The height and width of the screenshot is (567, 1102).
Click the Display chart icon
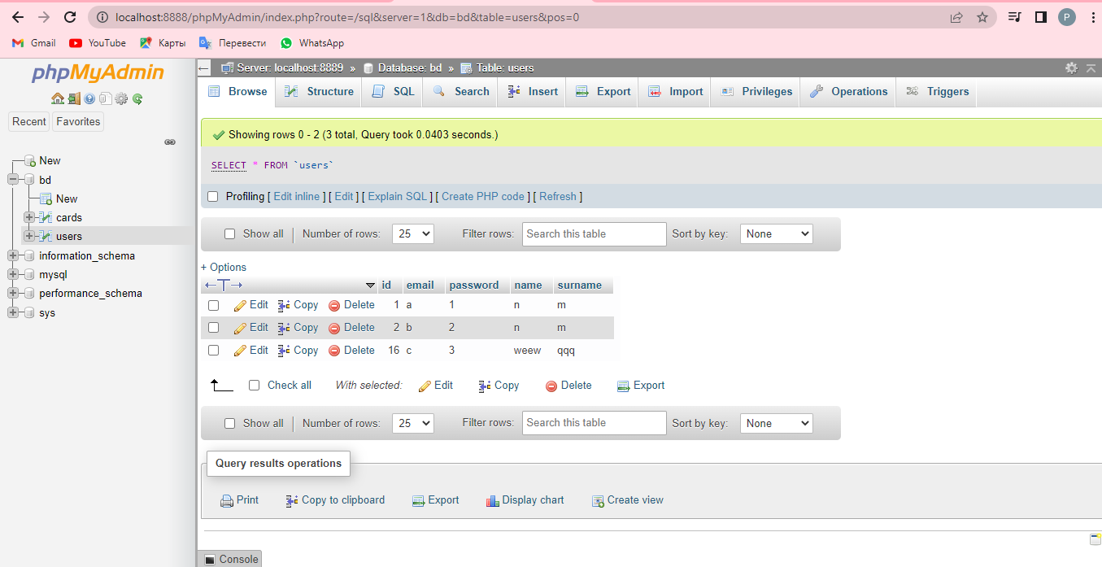tap(492, 501)
